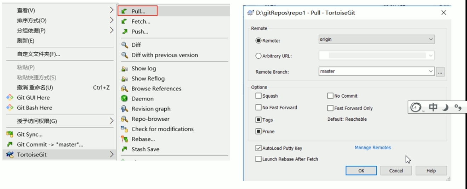Click the Repo-browser icon

(124, 119)
